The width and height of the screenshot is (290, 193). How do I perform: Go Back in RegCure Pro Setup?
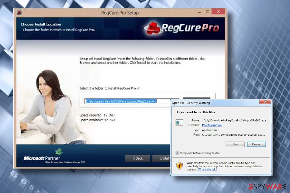click(137, 158)
